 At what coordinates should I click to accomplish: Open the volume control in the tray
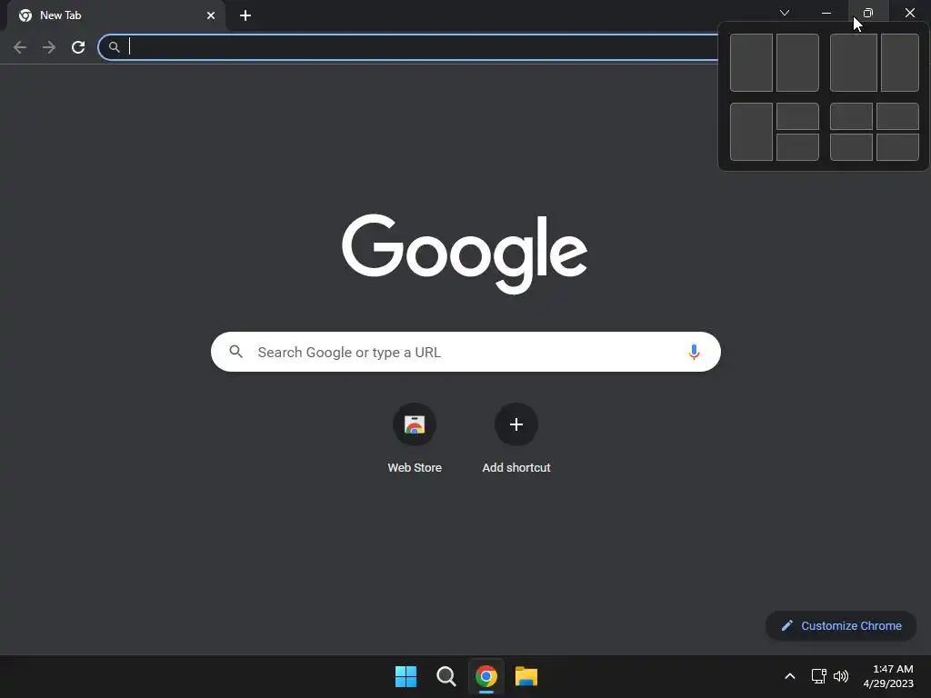point(841,676)
